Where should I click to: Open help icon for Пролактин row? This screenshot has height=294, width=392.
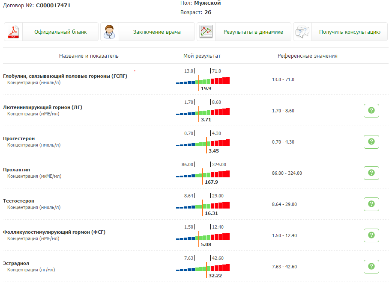(x=371, y=173)
